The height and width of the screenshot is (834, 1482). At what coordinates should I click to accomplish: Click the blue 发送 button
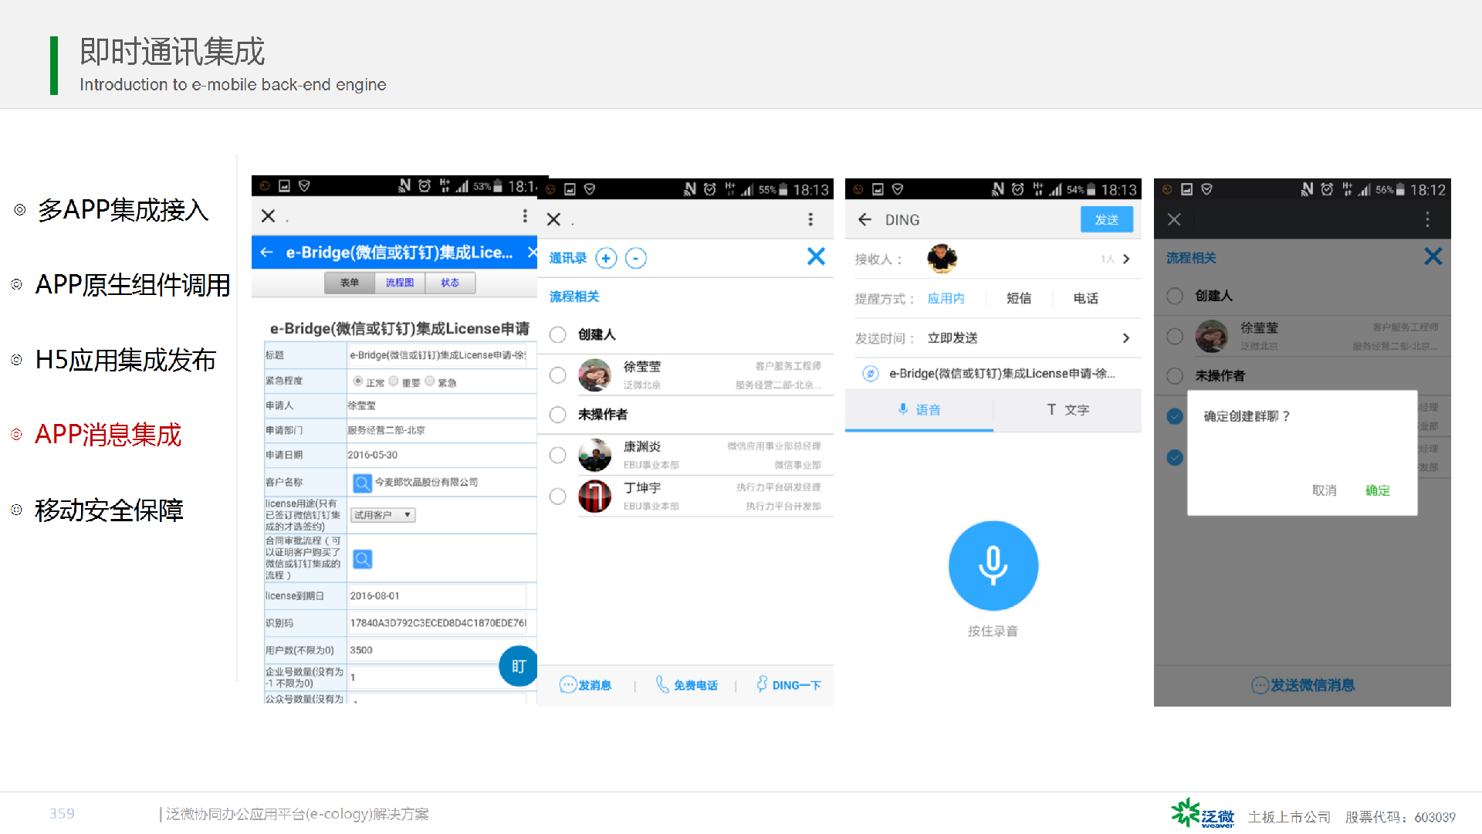coord(1107,220)
